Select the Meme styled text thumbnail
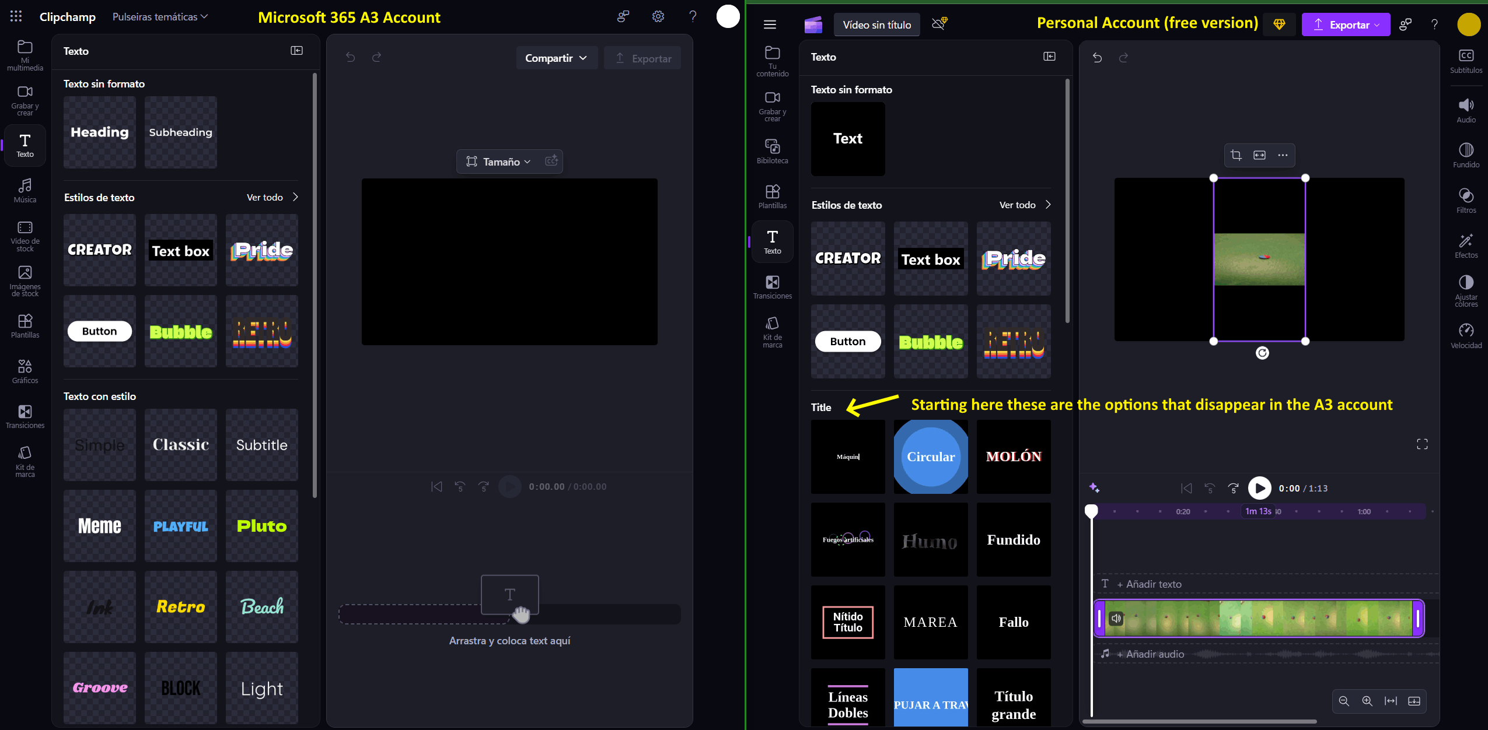The width and height of the screenshot is (1488, 730). 100,526
